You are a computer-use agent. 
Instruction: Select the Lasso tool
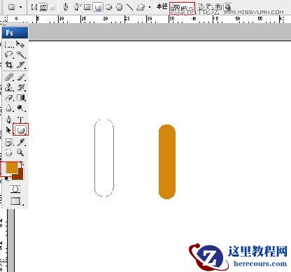tap(9, 55)
